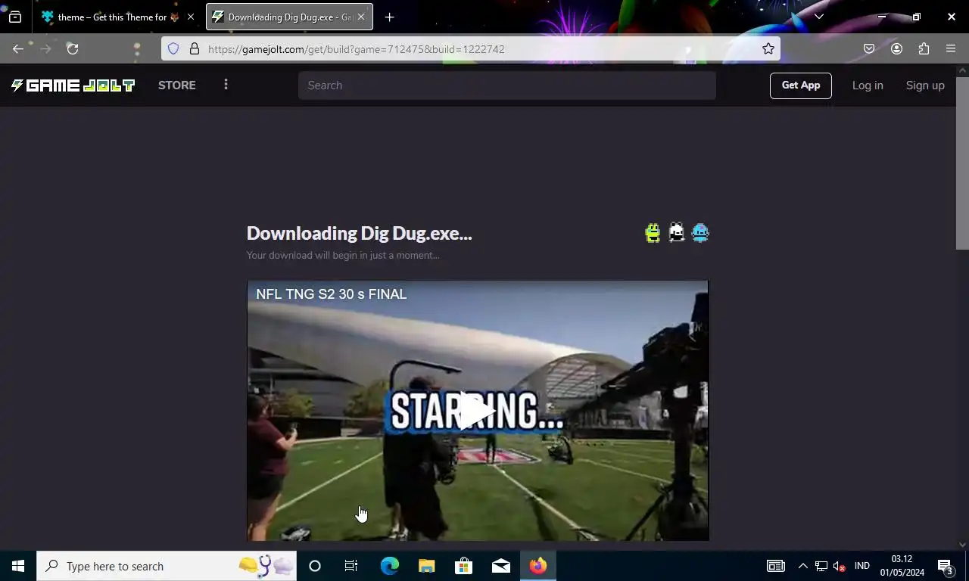Reload the page with refresh icon
The height and width of the screenshot is (581, 969).
73,48
